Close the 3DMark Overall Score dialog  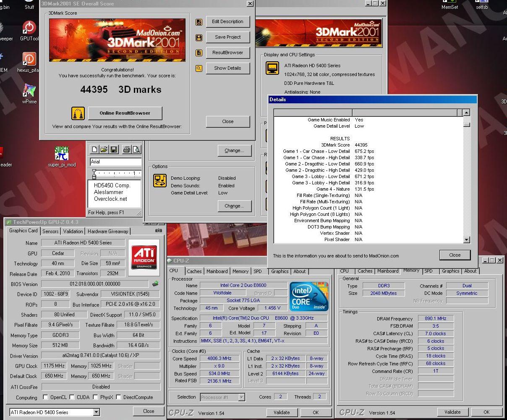pyautogui.click(x=227, y=122)
